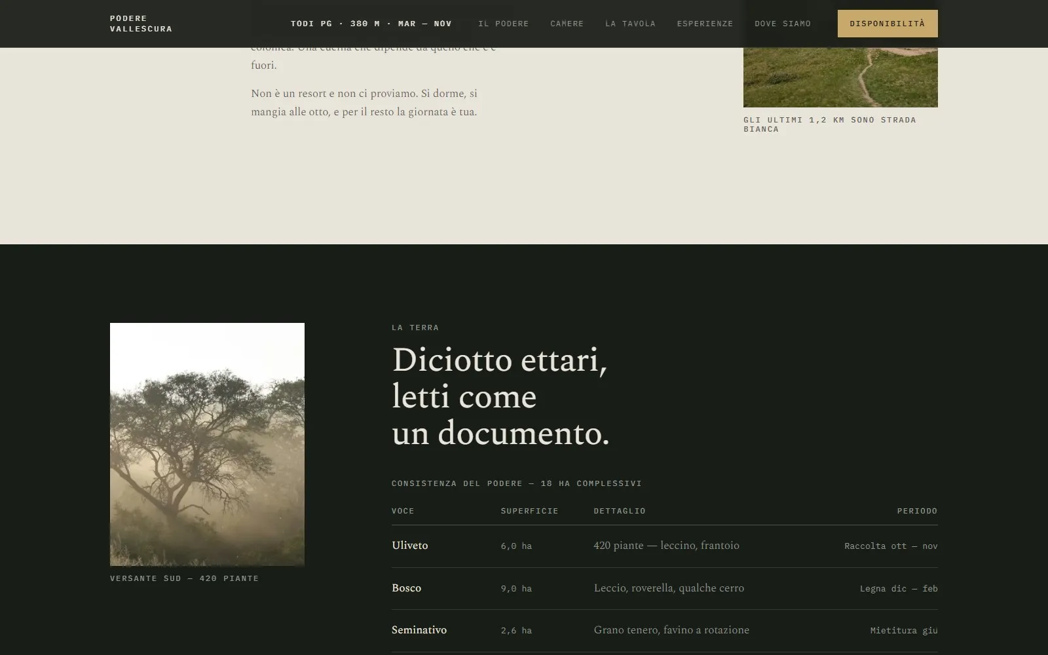This screenshot has width=1048, height=655.
Task: Click the 'Diciotto ettari' heading
Action: [x=500, y=396]
